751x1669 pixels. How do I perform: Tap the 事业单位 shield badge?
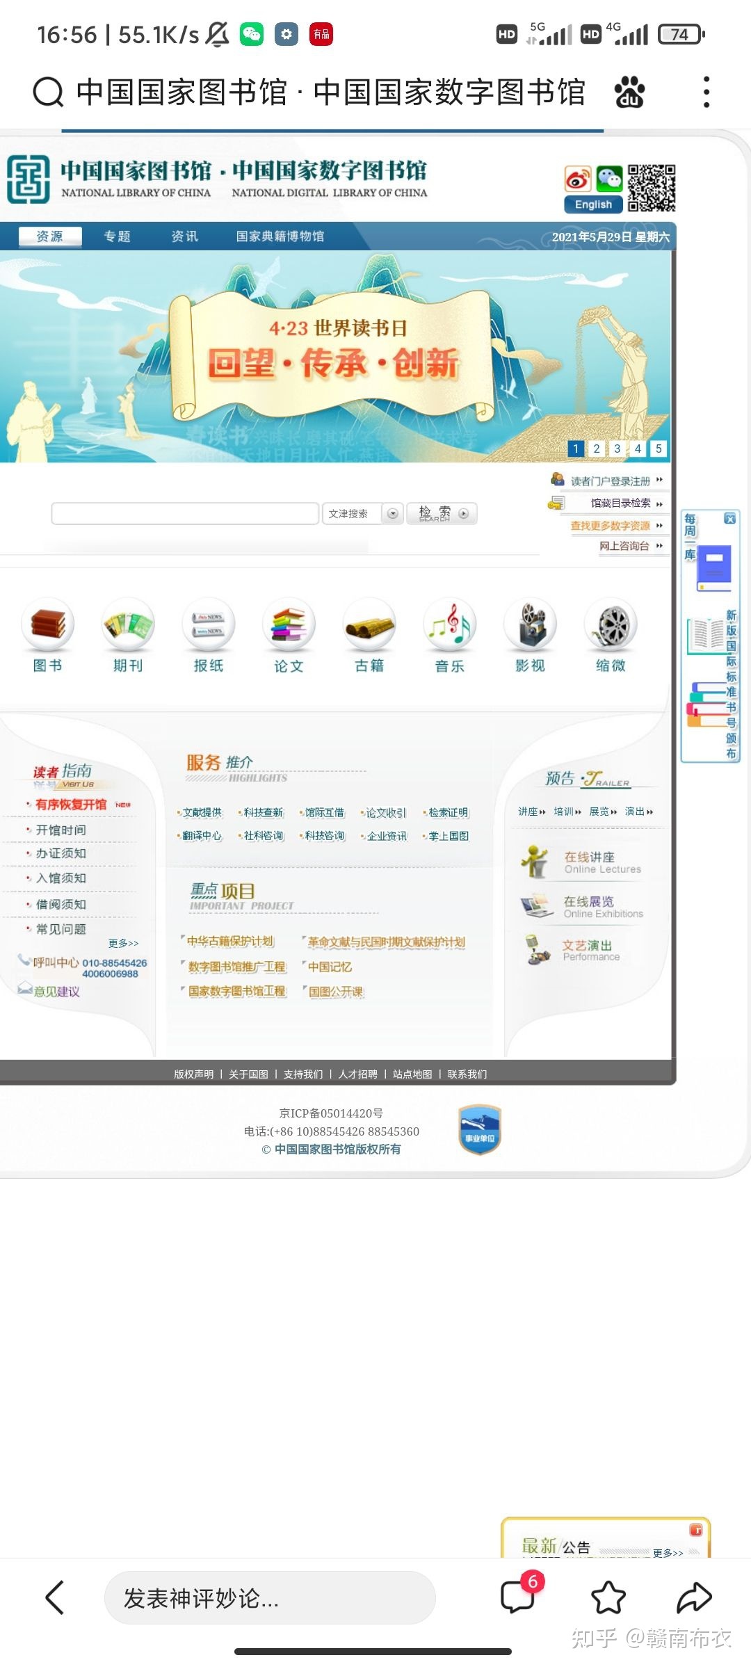(x=480, y=1130)
